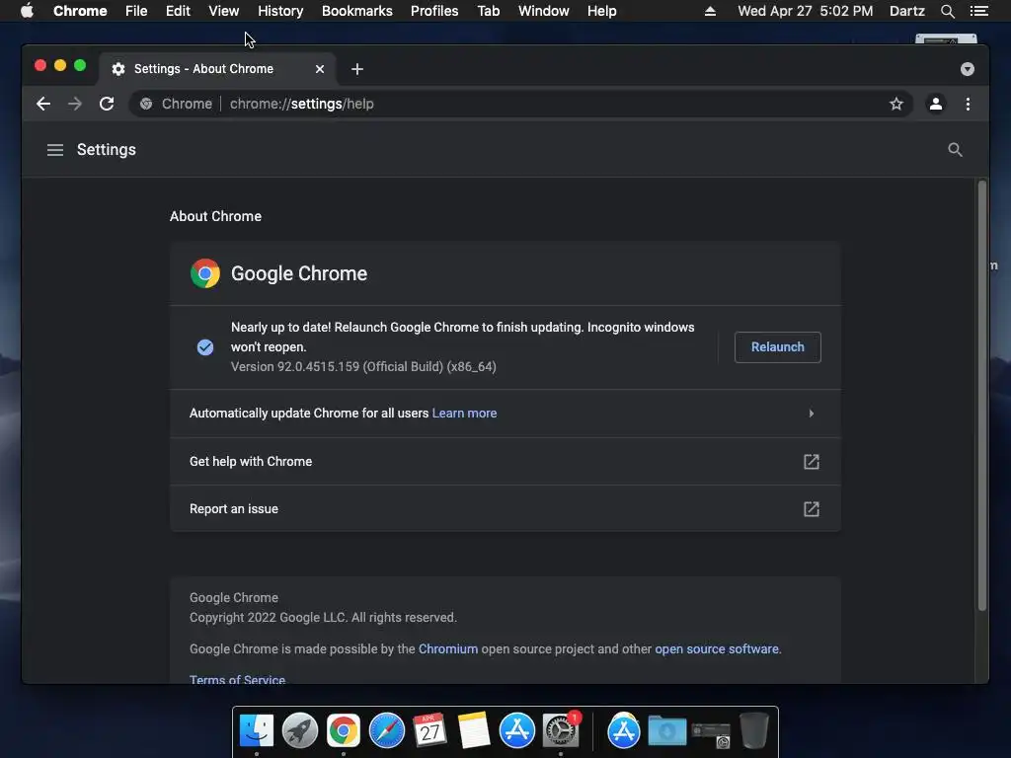Expand Automatically update Chrome row arrow
This screenshot has width=1011, height=758.
[x=812, y=414]
